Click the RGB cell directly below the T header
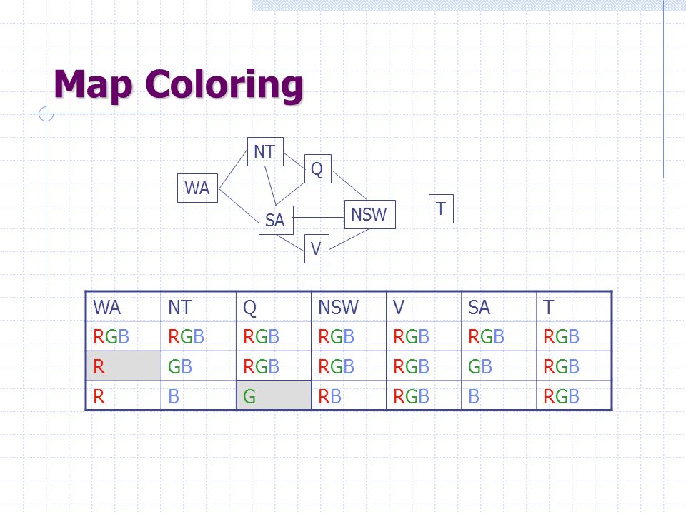Image resolution: width=686 pixels, height=514 pixels. (574, 336)
